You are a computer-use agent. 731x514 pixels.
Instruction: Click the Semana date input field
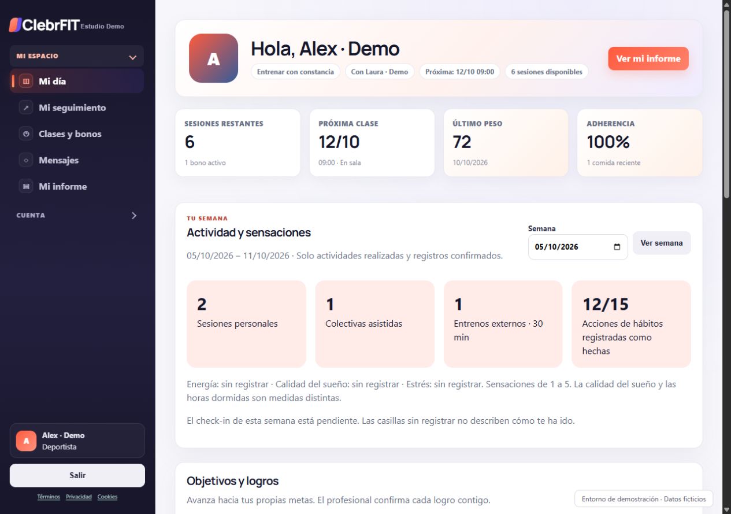pyautogui.click(x=578, y=247)
